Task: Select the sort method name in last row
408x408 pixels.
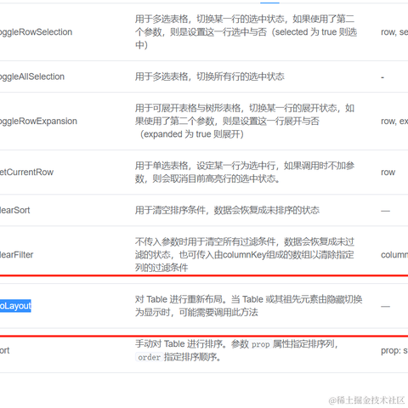Action: point(5,350)
